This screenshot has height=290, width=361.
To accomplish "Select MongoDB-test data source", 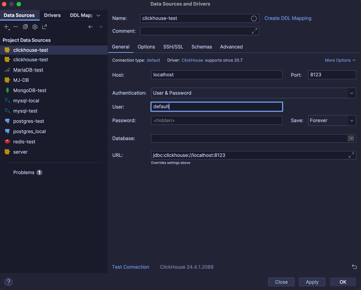I will tap(30, 90).
